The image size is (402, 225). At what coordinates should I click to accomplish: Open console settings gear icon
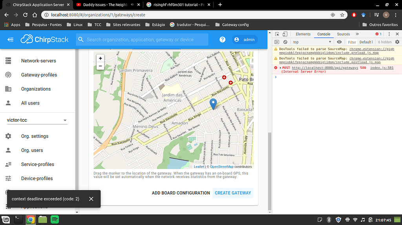(397, 42)
